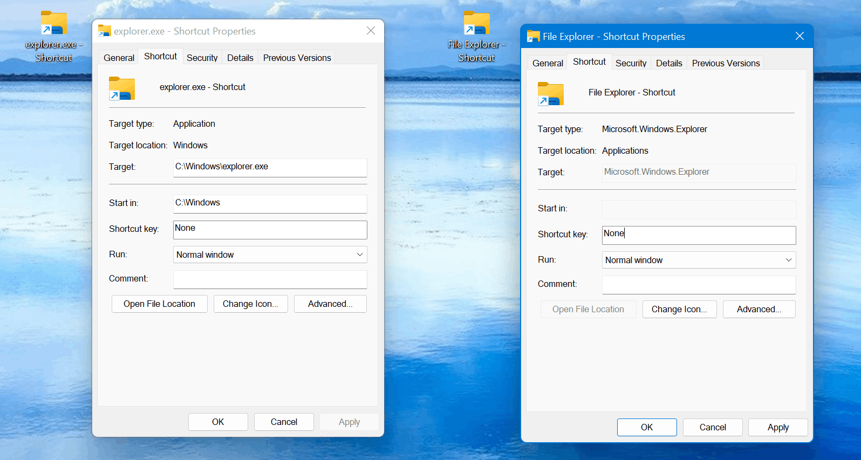This screenshot has width=861, height=460.
Task: Open Previous Versions tab in File Explorer properties
Action: (726, 63)
